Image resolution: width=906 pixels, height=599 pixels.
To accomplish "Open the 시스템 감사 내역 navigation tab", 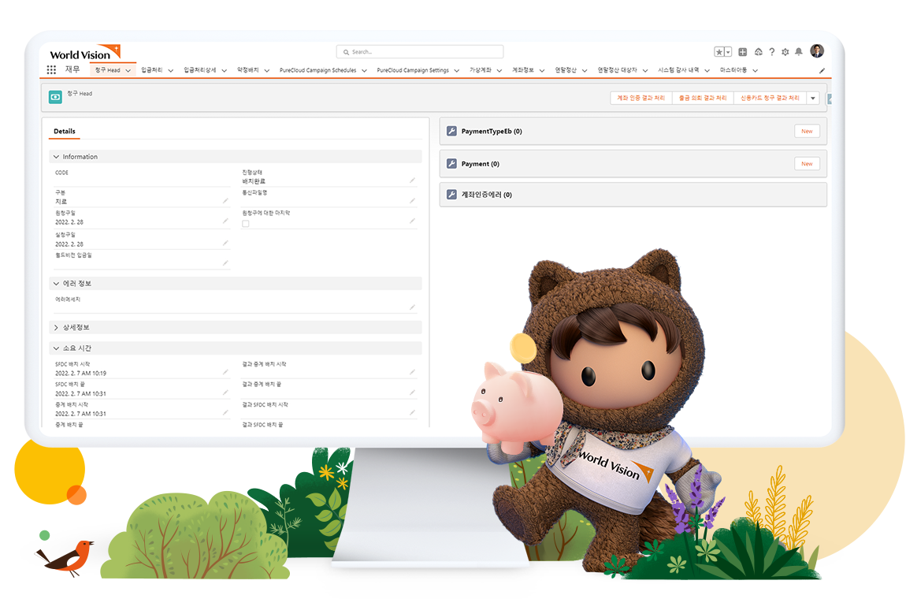I will [x=678, y=70].
